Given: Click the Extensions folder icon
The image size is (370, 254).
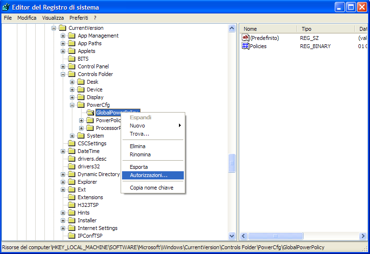Looking at the screenshot, I should [x=72, y=197].
